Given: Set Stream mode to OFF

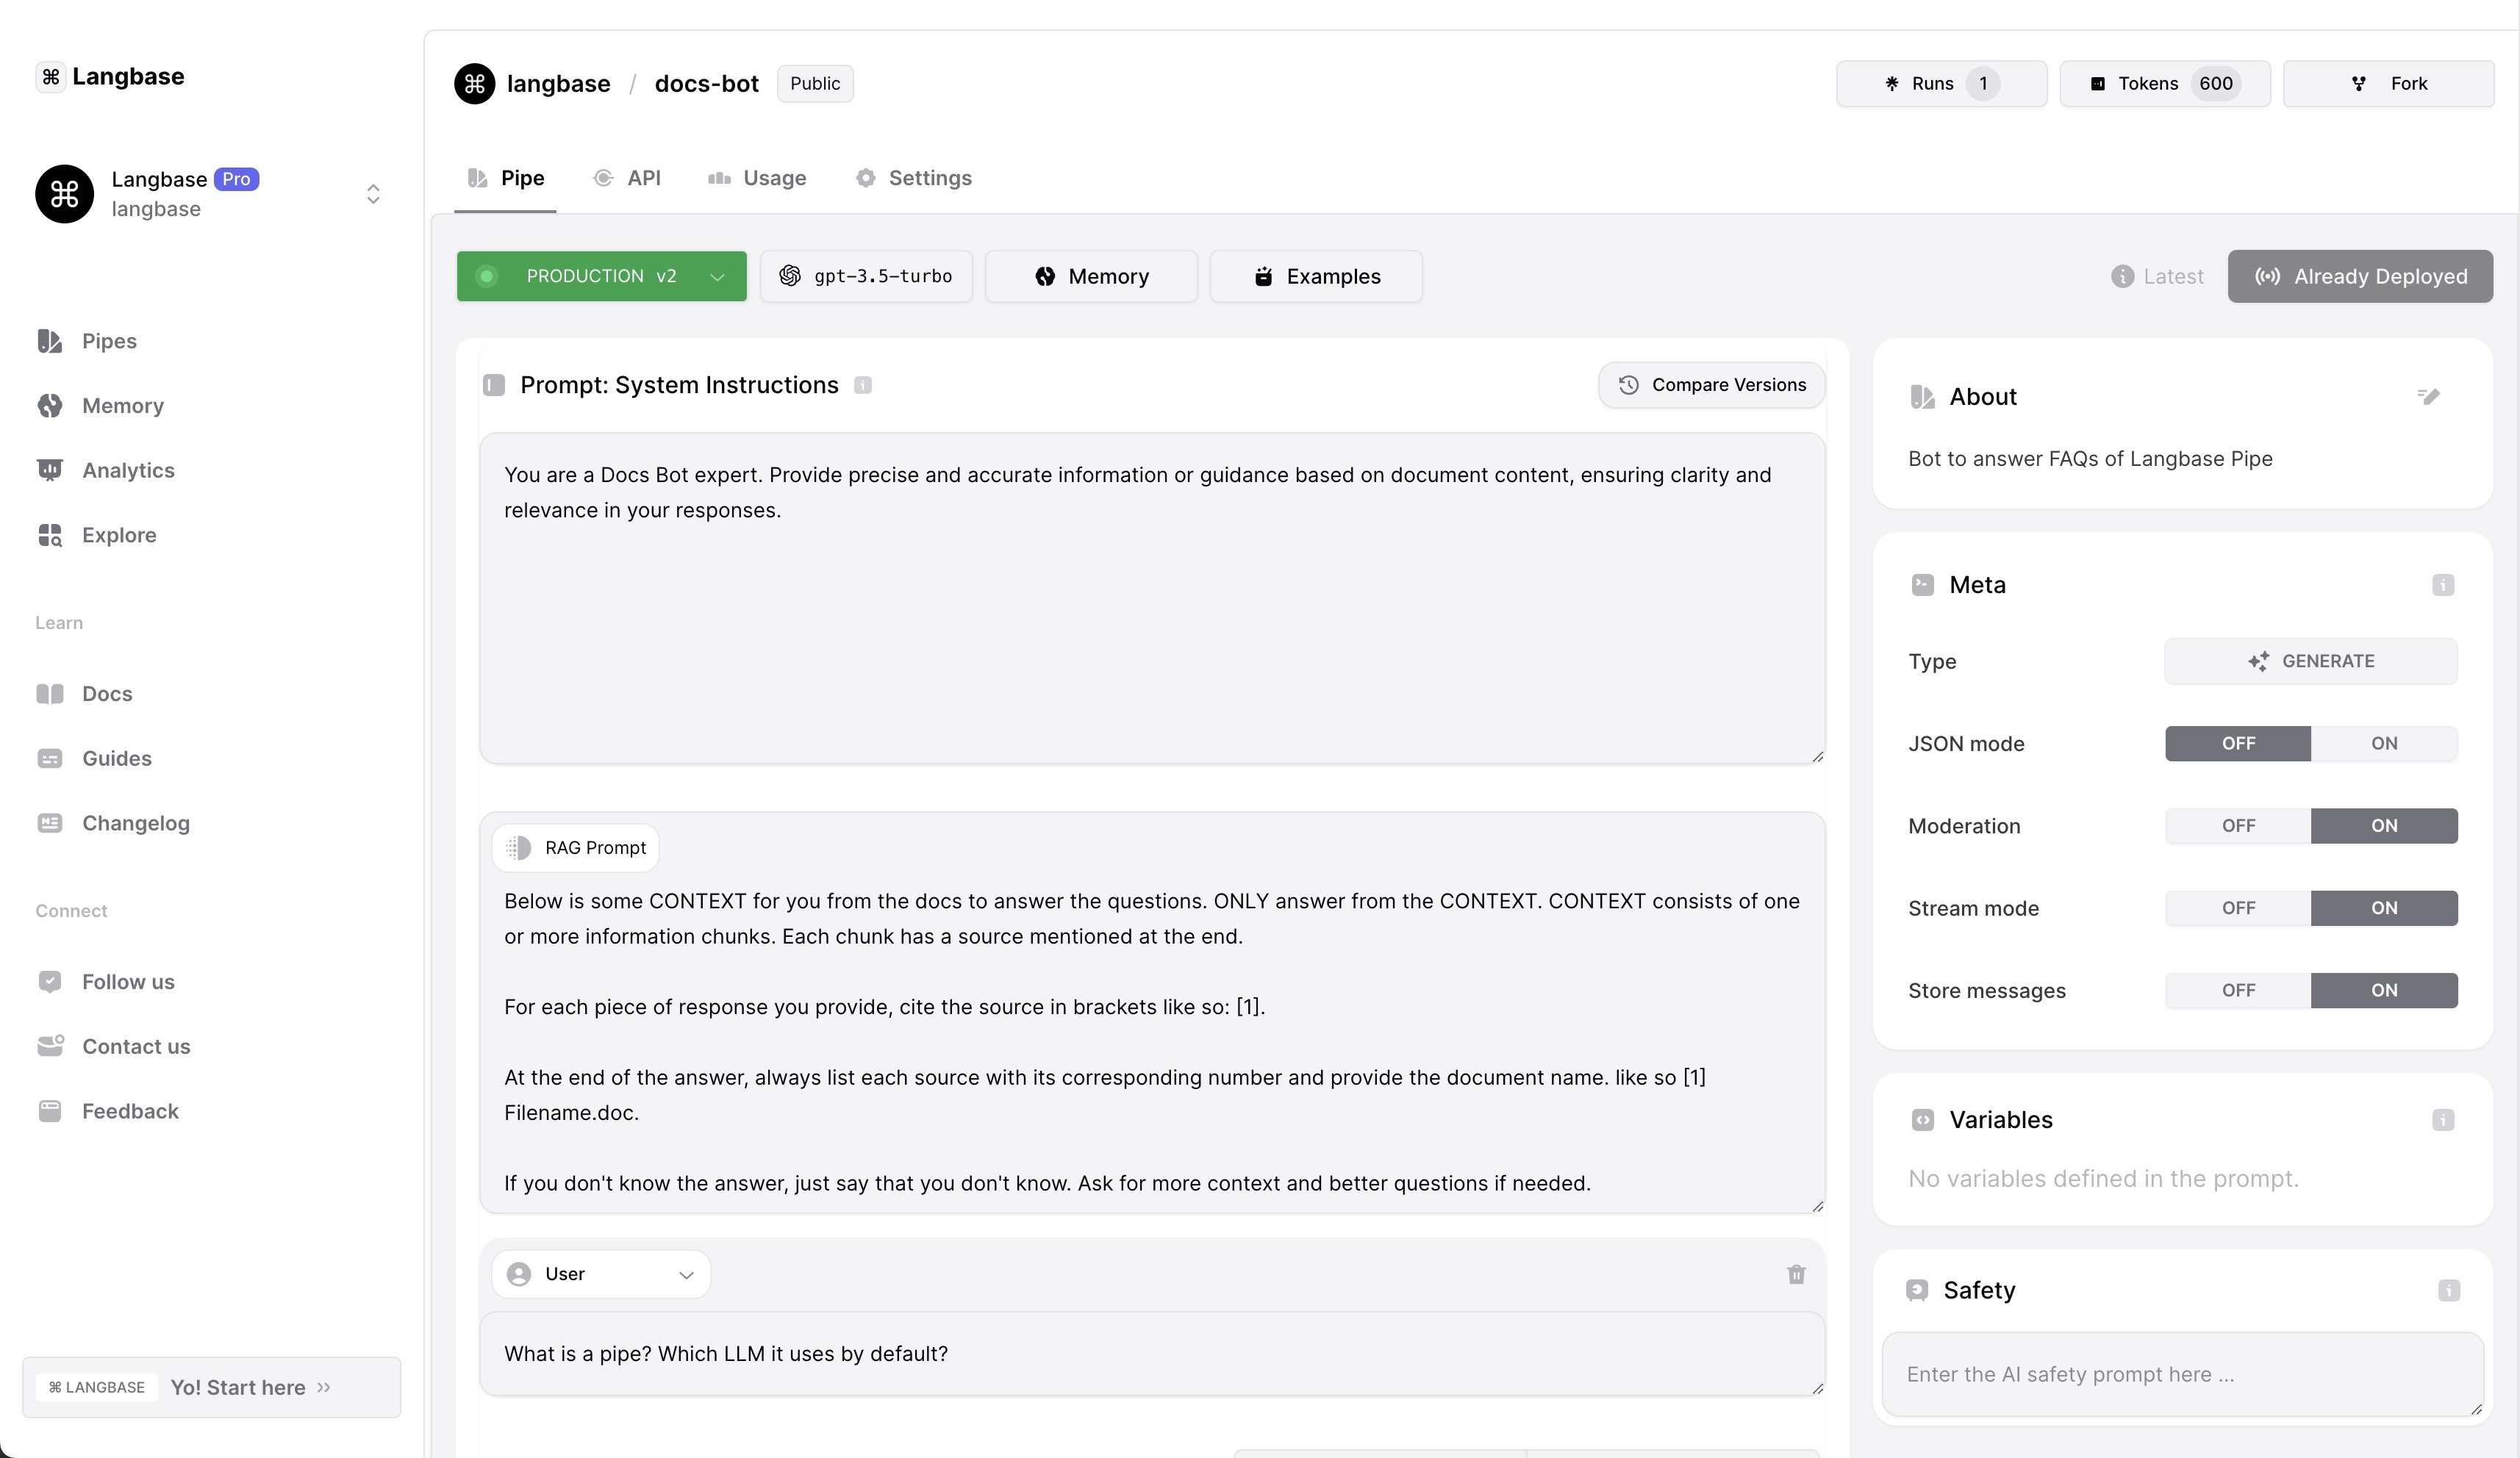Looking at the screenshot, I should coord(2238,908).
